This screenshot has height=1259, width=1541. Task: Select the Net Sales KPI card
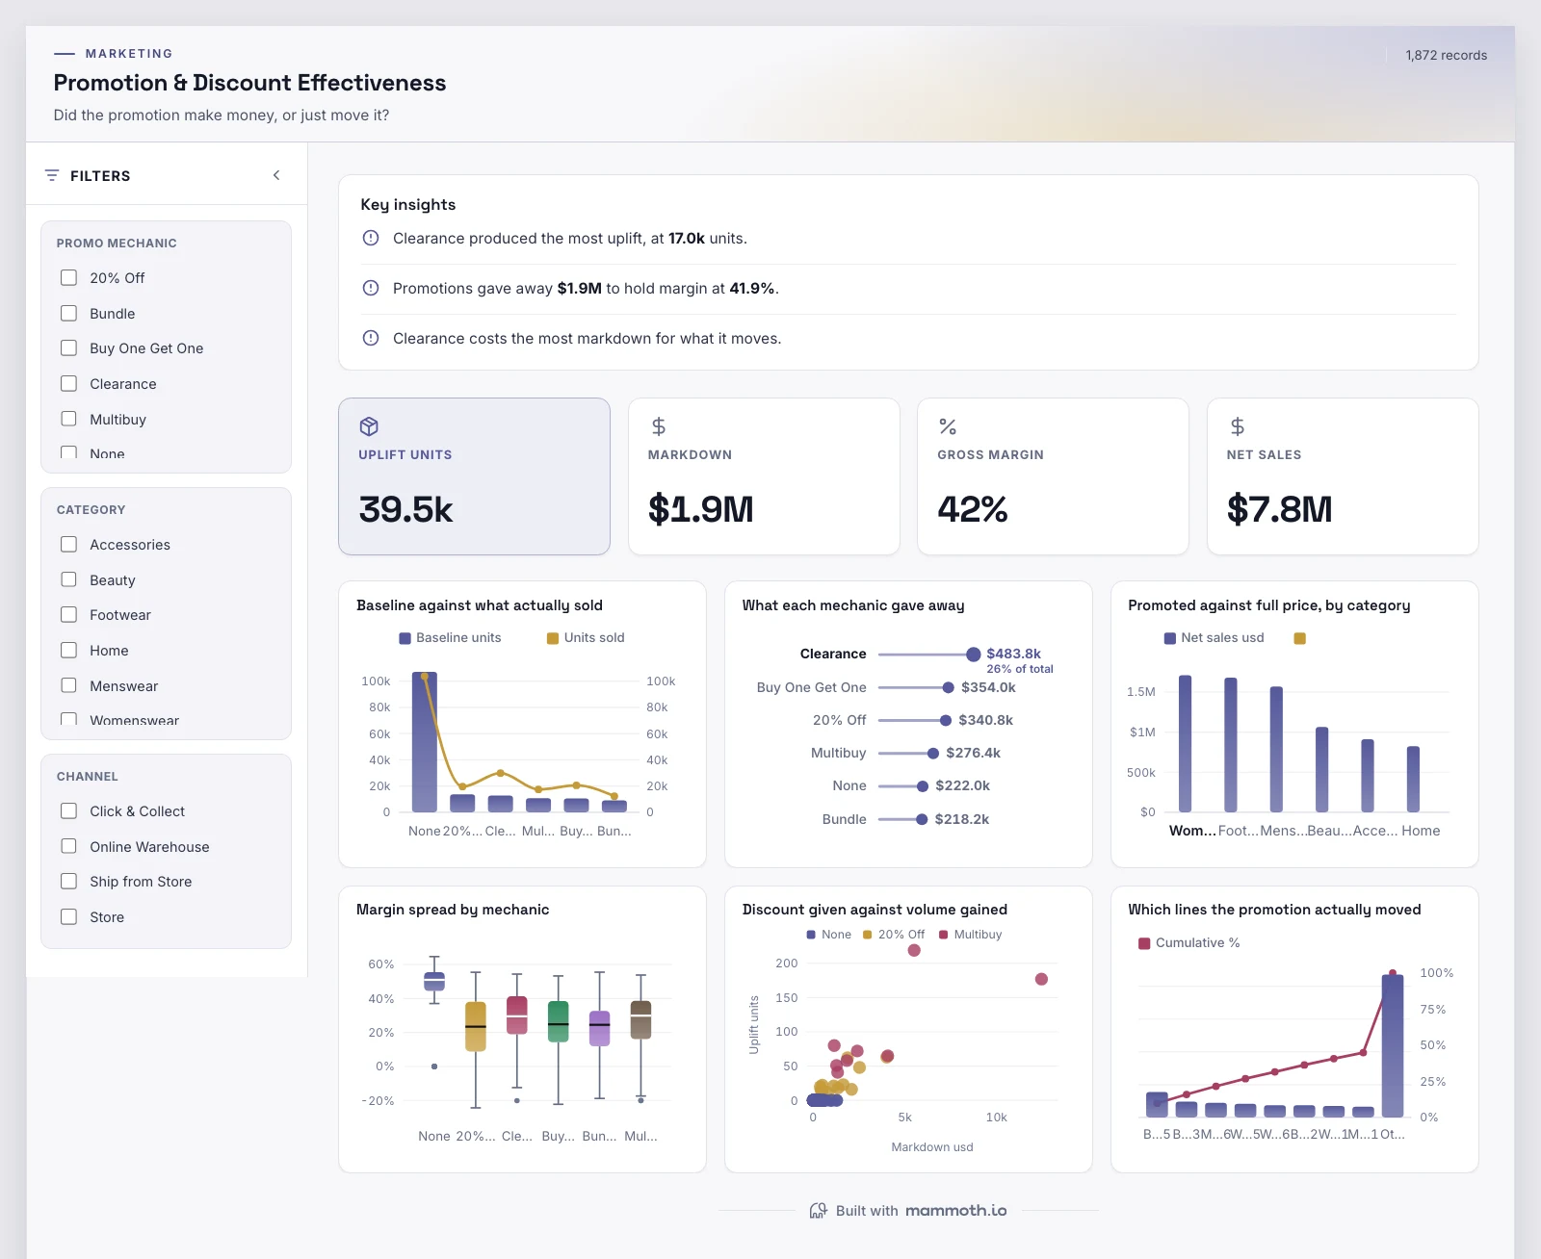1343,476
